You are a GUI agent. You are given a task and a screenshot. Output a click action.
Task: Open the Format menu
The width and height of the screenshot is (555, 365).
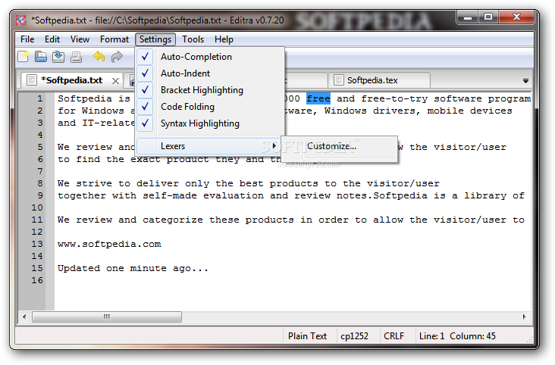114,39
